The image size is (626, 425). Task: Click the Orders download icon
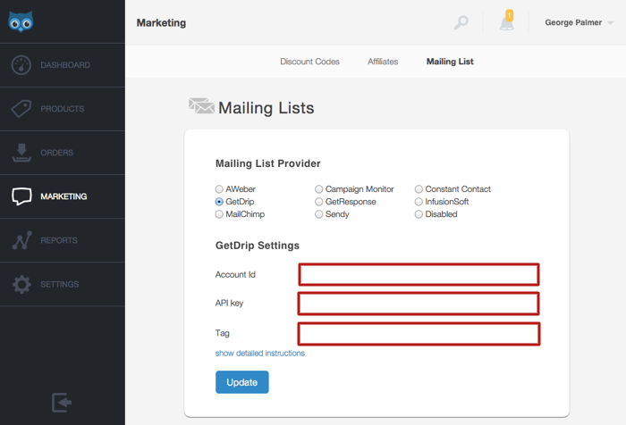21,153
